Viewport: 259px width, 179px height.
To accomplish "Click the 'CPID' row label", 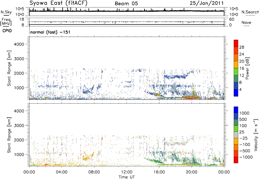I will [7, 31].
